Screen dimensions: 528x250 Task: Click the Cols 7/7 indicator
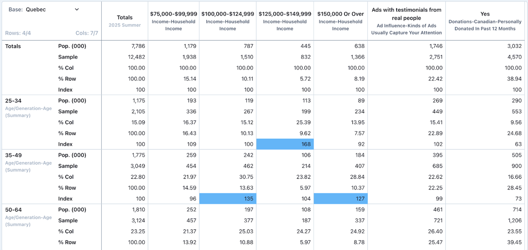(87, 33)
